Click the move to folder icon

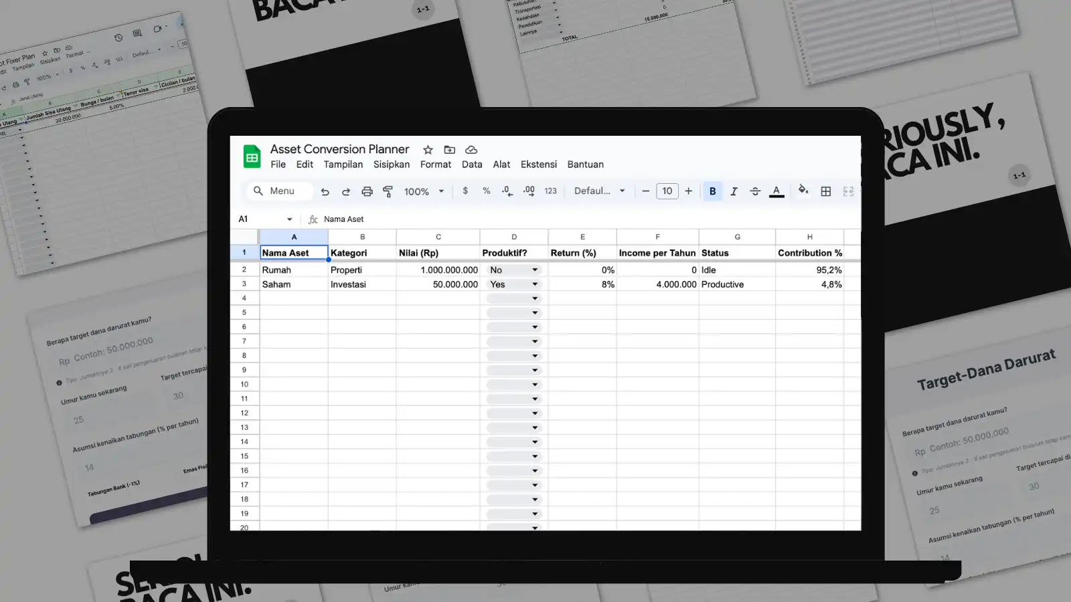coord(450,150)
